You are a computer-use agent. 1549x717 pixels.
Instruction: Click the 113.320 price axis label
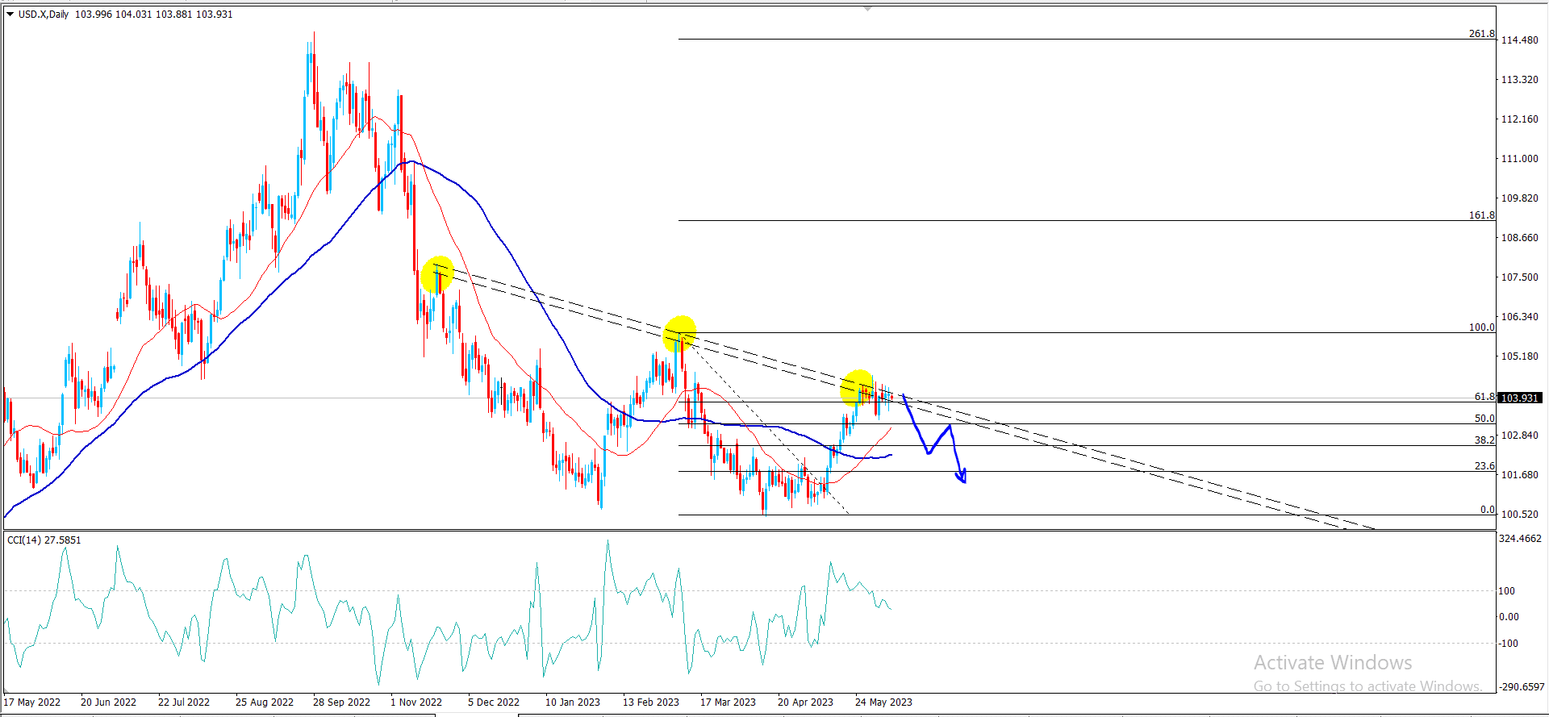click(1519, 80)
